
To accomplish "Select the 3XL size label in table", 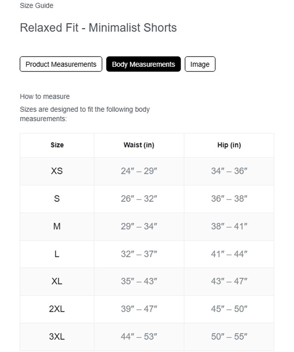I will click(x=57, y=336).
